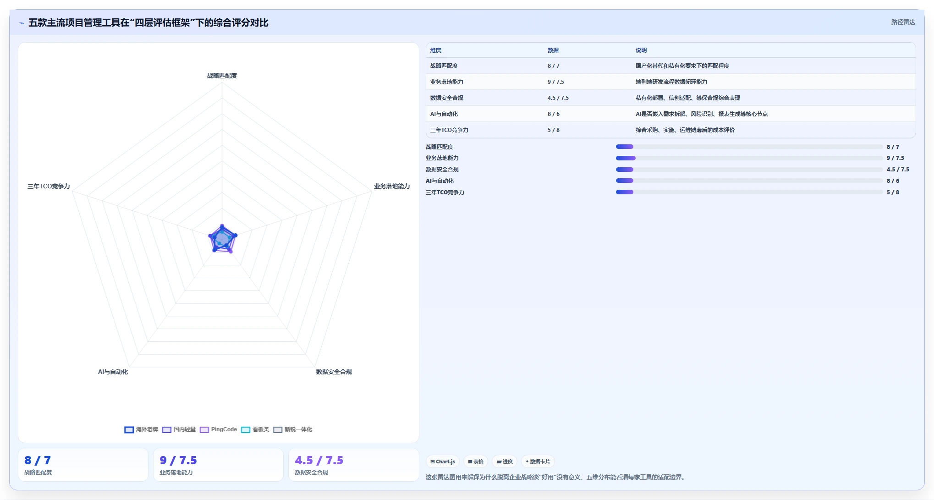Click the 端到端研发流程数据闭环能力 description
Image resolution: width=934 pixels, height=500 pixels.
coord(671,82)
